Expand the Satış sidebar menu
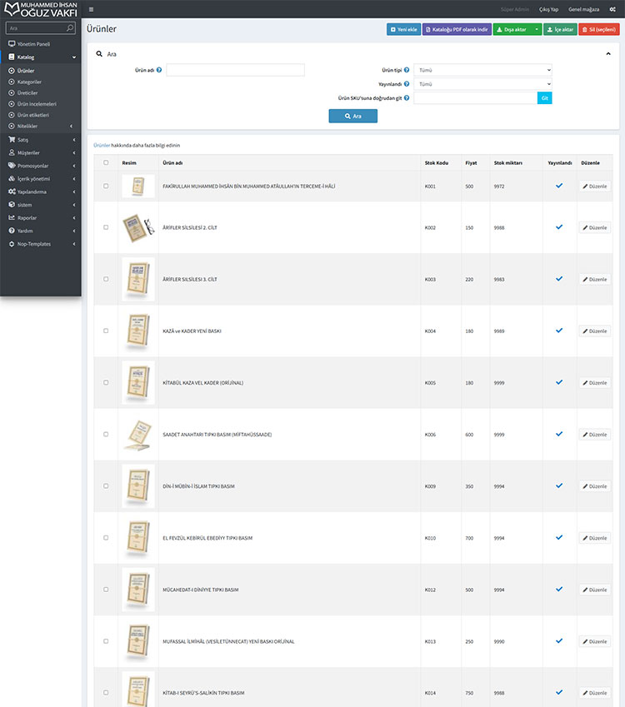 pos(41,140)
